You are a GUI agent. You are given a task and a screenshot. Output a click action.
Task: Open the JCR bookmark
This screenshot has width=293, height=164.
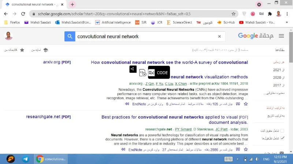157,22
